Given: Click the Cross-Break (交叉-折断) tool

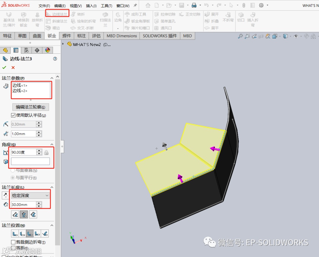Looking at the screenshot, I should point(82,28).
